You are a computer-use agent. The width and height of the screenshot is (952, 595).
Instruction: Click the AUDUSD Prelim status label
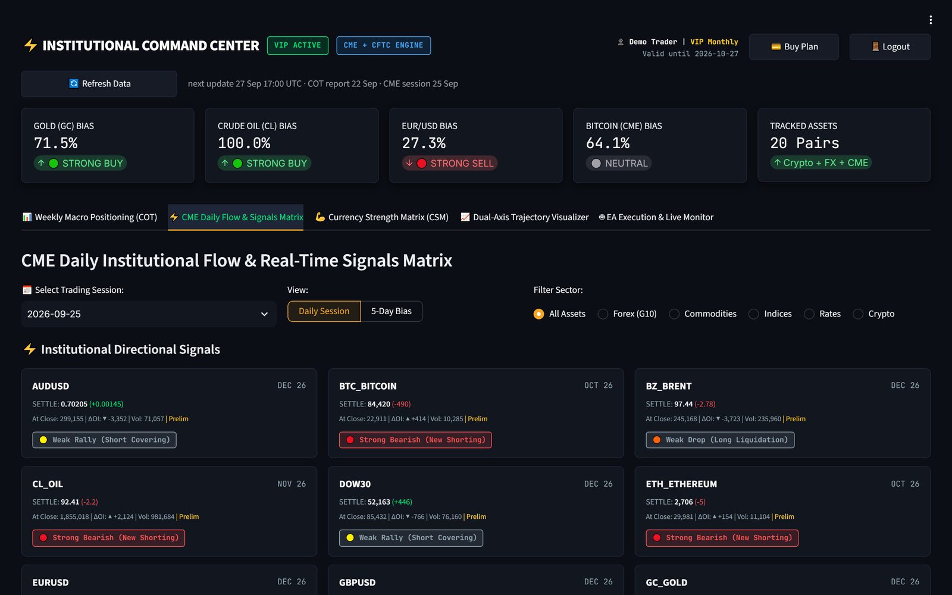click(178, 419)
